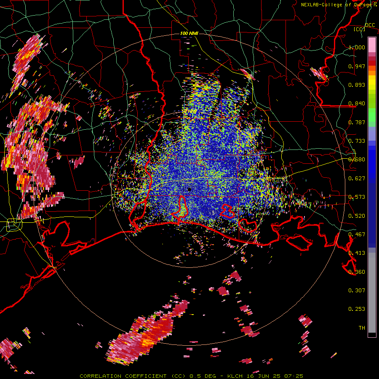Pick the yellow colorbar segment near 0.893
Viewport: 379px width, 379px height.
coord(372,83)
